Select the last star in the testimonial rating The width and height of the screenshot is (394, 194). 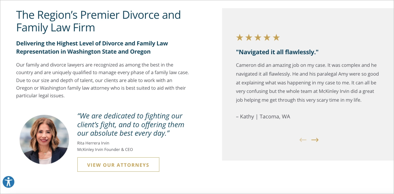(x=276, y=37)
